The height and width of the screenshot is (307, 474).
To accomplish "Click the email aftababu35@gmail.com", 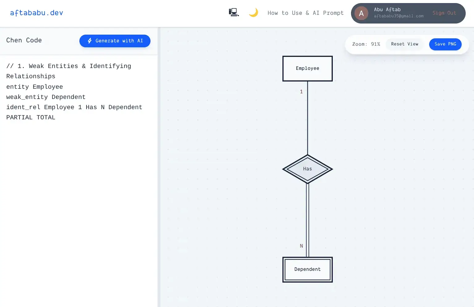I will pos(399,16).
